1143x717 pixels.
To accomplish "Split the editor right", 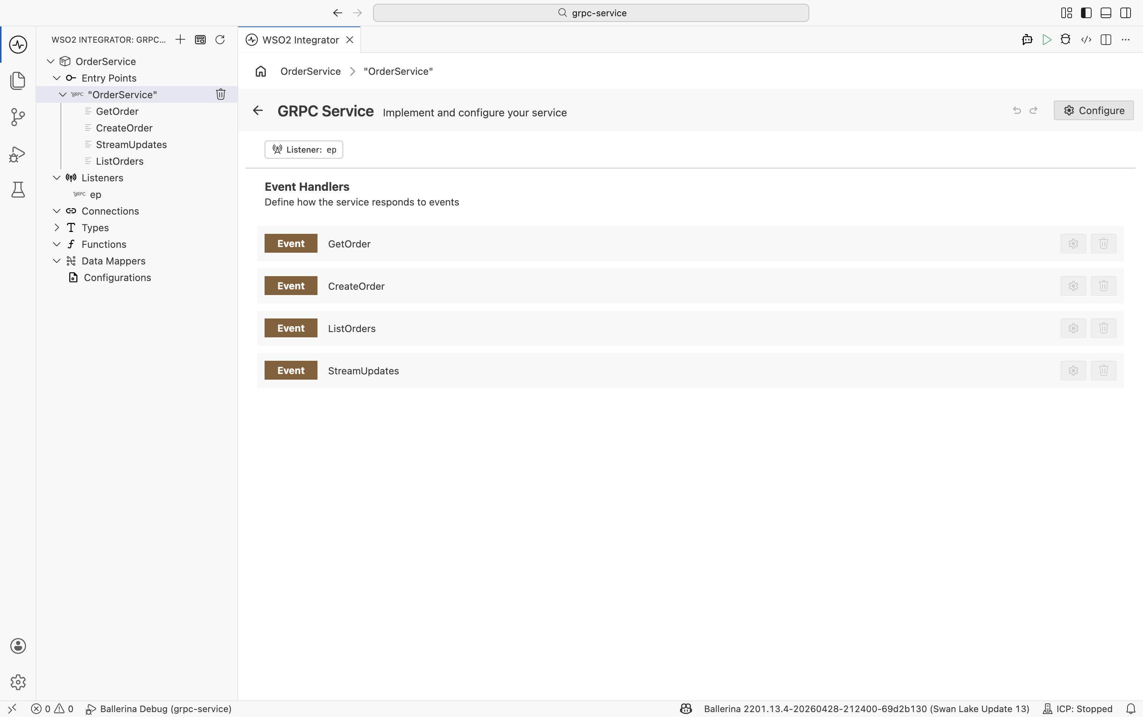I will pyautogui.click(x=1106, y=39).
